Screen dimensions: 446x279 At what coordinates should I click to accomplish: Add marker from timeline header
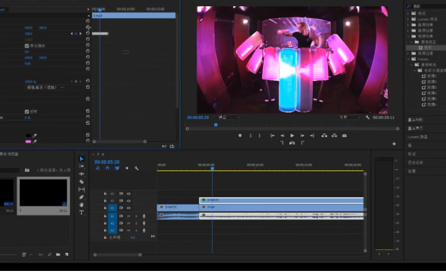(127, 168)
